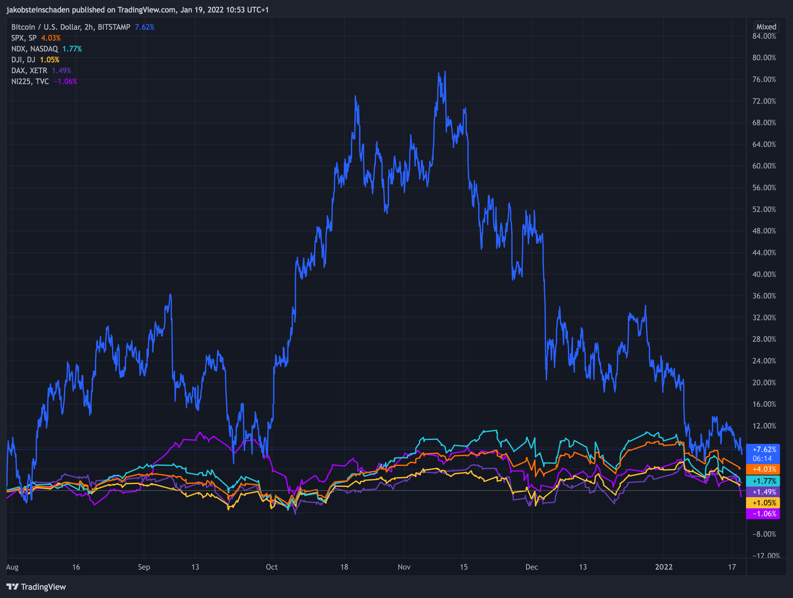Click the 06:14 countdown label
Viewport: 793px width, 598px height.
click(762, 458)
